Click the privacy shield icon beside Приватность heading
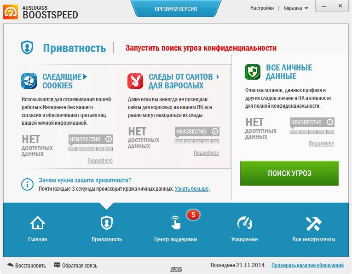Image resolution: width=352 pixels, height=274 pixels. tap(27, 47)
